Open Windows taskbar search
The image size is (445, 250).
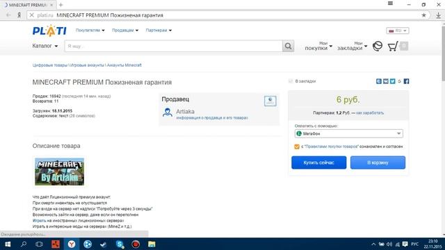tap(24, 244)
